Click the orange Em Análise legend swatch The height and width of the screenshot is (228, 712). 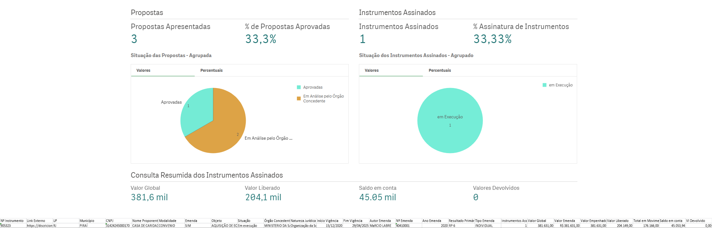click(x=299, y=99)
